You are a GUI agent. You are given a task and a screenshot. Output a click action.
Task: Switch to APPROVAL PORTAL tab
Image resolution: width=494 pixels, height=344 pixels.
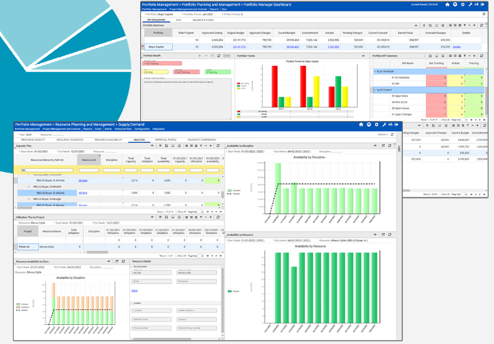coord(166,140)
